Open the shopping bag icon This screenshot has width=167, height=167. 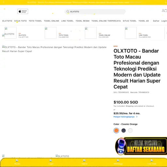166,10
